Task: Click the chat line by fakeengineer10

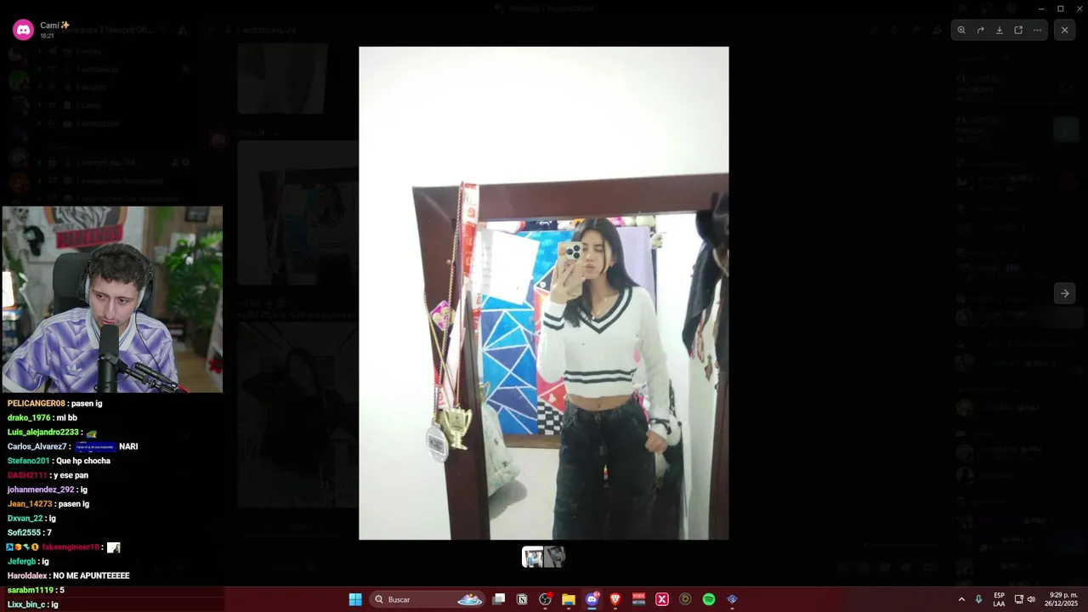Action: pyautogui.click(x=64, y=547)
